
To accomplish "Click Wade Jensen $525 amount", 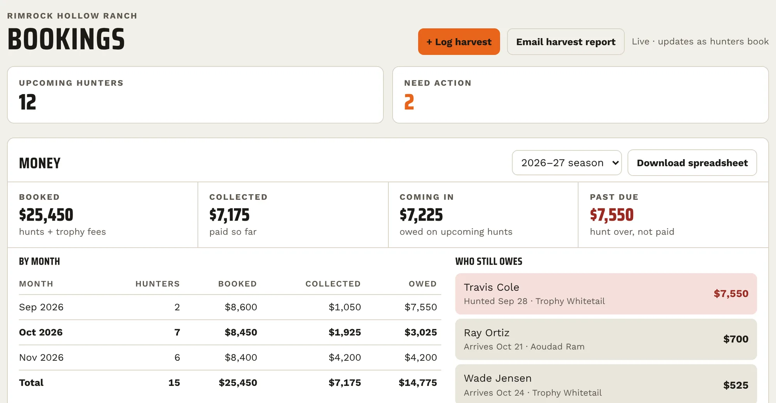I will coord(736,385).
